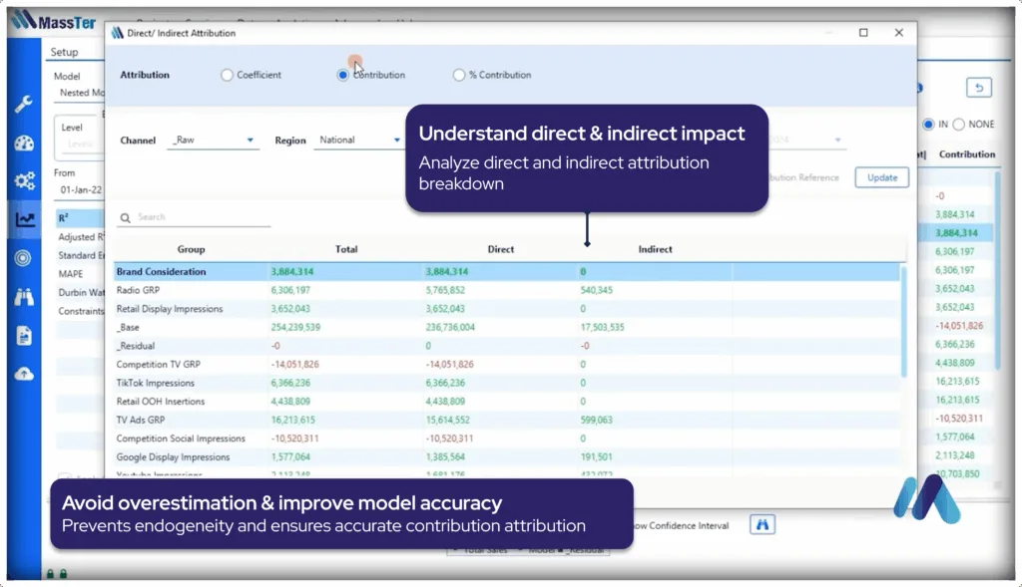1022x587 pixels.
Task: Select the line chart analytics sidebar icon
Action: [x=25, y=220]
